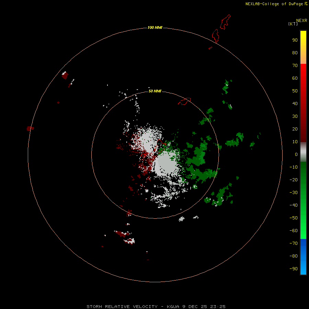Click the 30 value on the color scale
Viewport: 309px width, 309px height.
(x=295, y=116)
